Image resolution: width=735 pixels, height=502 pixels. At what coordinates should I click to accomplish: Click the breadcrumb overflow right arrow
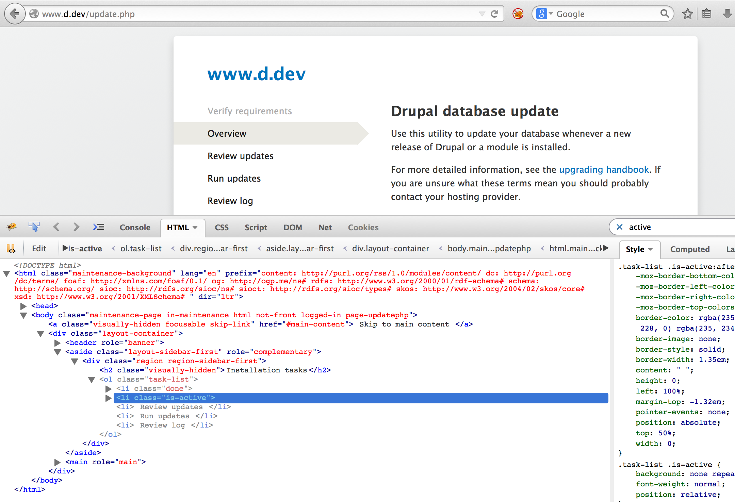tap(606, 248)
